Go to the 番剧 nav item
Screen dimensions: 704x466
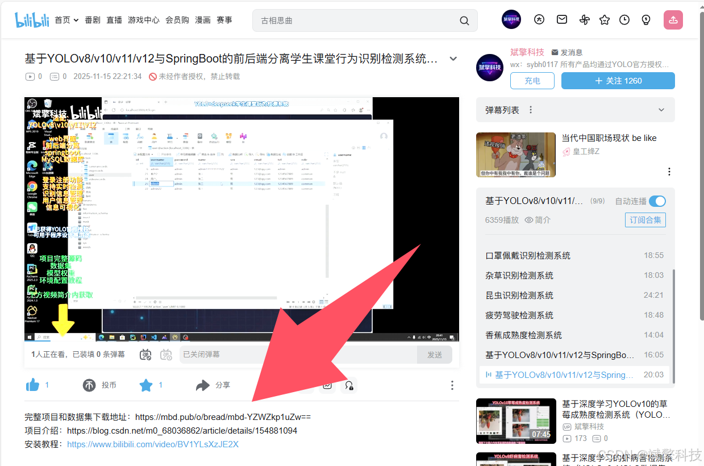[93, 20]
